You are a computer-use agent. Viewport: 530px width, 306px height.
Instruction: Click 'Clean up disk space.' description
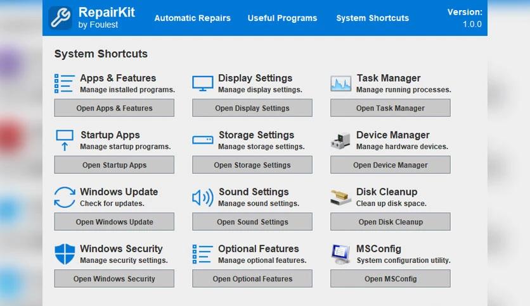pos(391,204)
